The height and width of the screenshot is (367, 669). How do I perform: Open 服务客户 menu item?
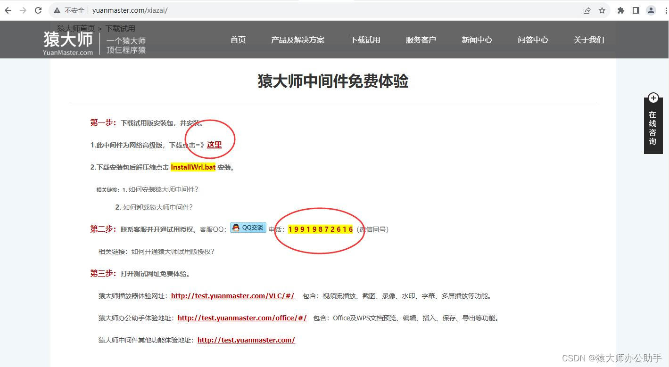pos(421,40)
